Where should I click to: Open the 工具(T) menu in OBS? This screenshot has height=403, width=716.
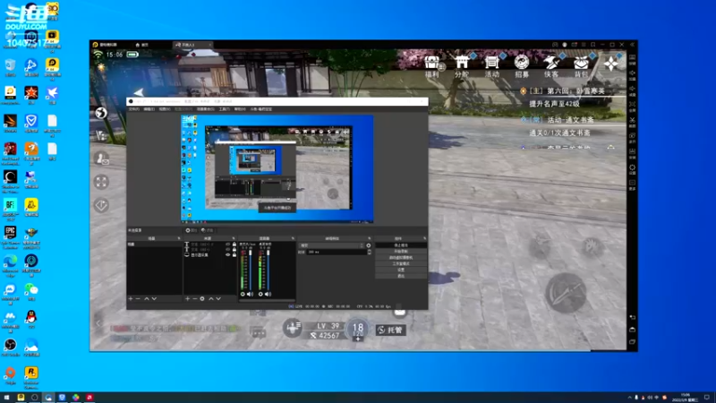coord(225,109)
